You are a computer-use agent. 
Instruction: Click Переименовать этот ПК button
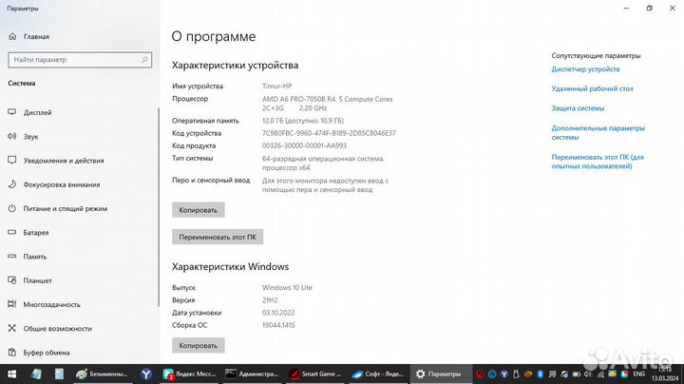click(x=218, y=237)
